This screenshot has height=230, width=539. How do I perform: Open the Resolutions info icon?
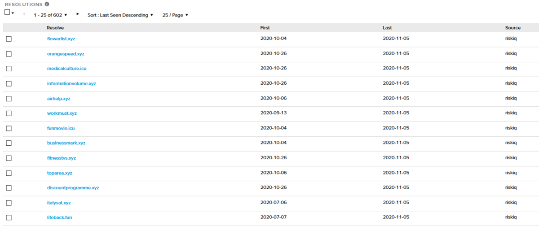47,4
